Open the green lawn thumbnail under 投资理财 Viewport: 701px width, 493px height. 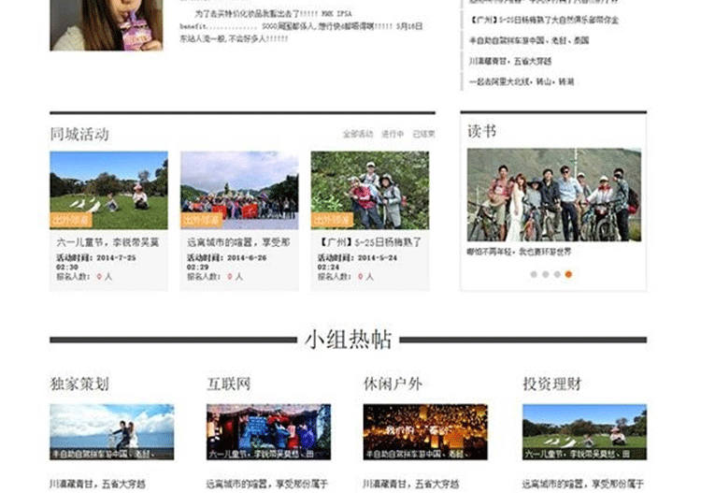[584, 432]
